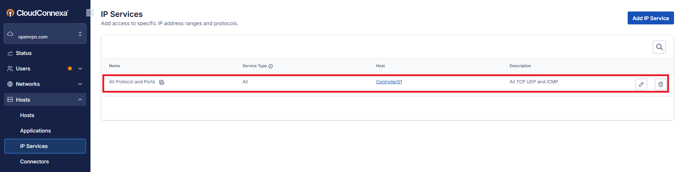Click the search magnifier icon
The height and width of the screenshot is (172, 683).
pyautogui.click(x=659, y=47)
